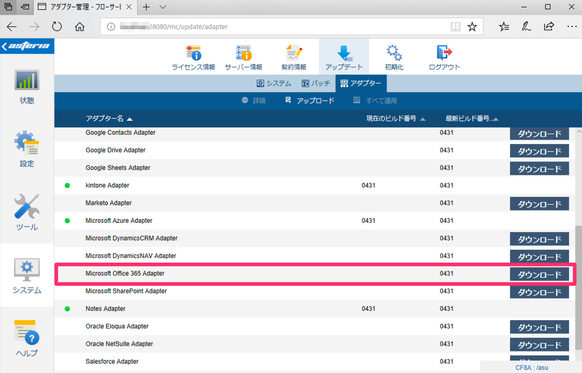Viewport: 582px width, 373px height.
Task: Download the Microsoft SharePoint Adapter
Action: pyautogui.click(x=539, y=292)
